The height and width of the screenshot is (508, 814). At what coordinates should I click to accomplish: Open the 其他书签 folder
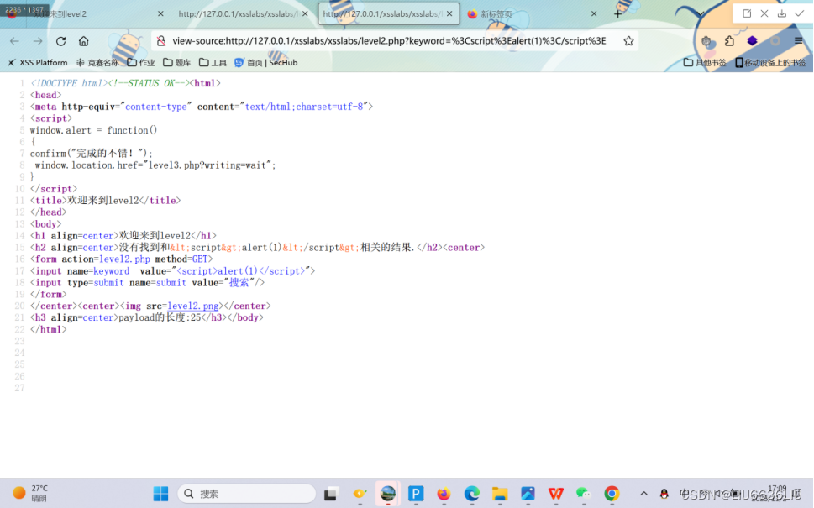(x=705, y=63)
